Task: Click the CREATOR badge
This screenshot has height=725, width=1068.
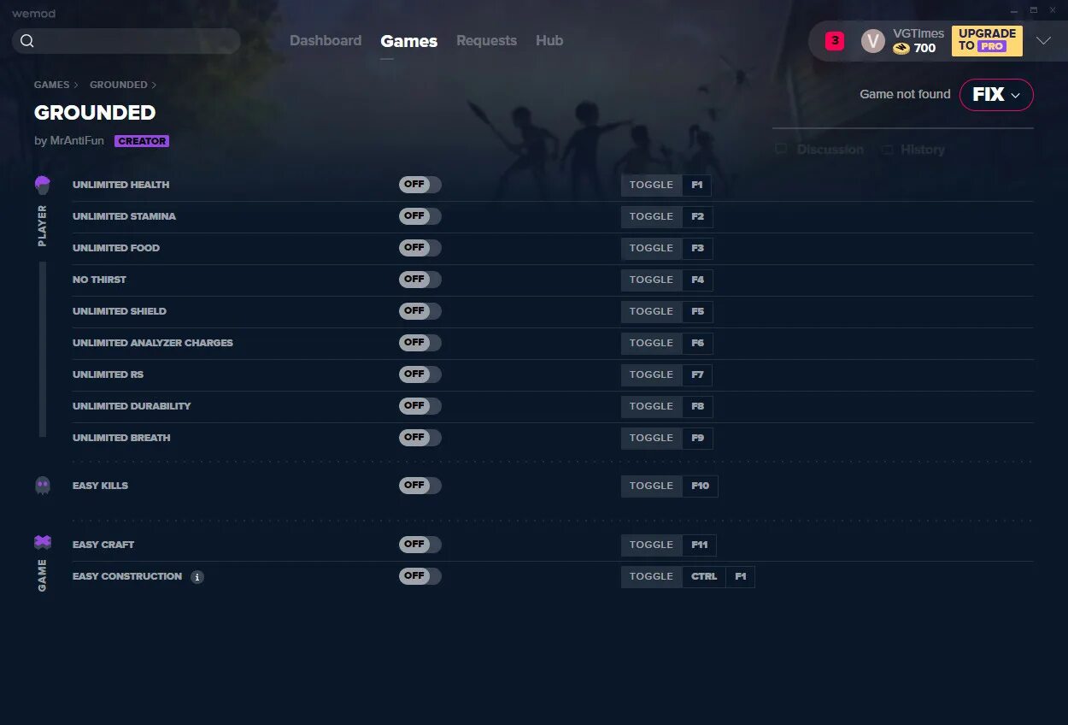Action: pos(142,141)
